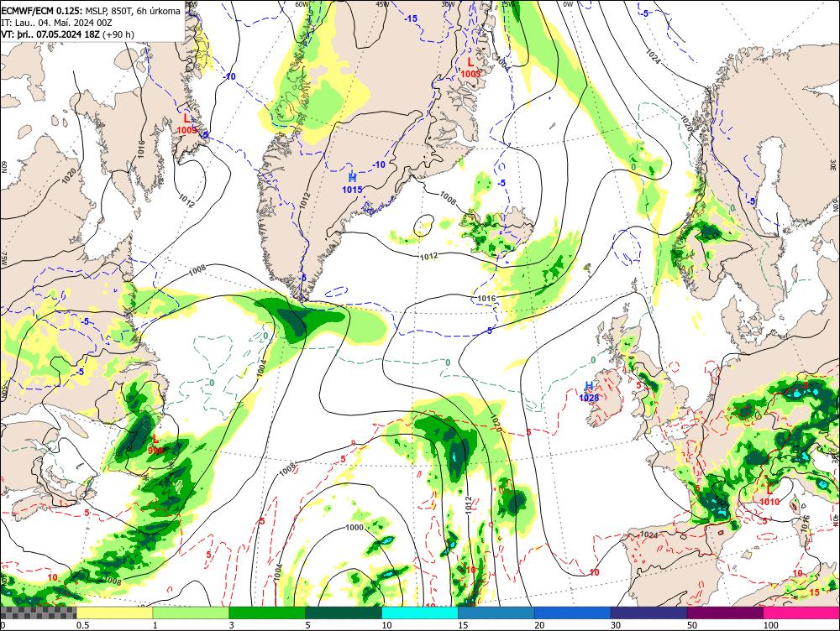Click the pink 100+ legend swatch

point(801,613)
